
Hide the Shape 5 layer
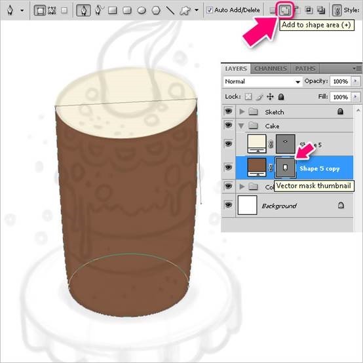[x=228, y=143]
